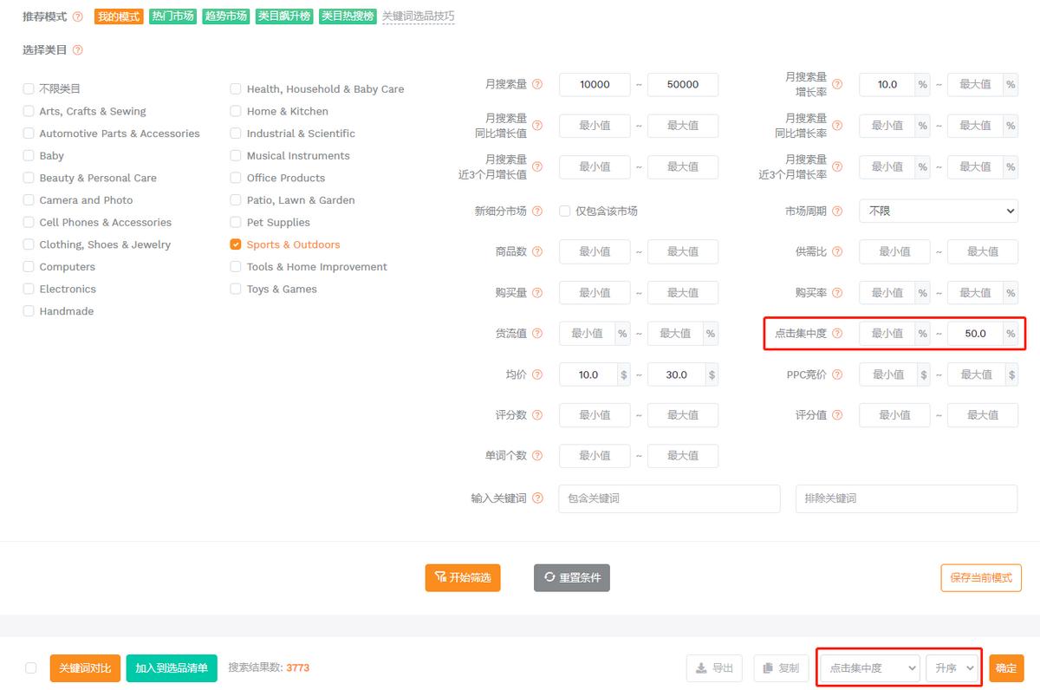The height and width of the screenshot is (690, 1040).
Task: Open the 升序 sort order dropdown
Action: point(953,667)
